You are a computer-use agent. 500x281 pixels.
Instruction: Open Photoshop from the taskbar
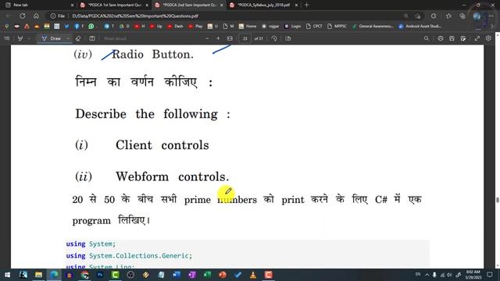pyautogui.click(x=100, y=275)
